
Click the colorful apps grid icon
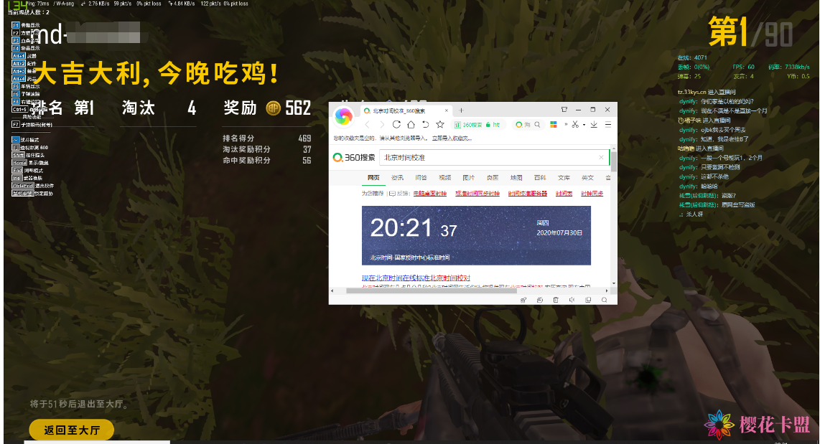click(x=554, y=124)
